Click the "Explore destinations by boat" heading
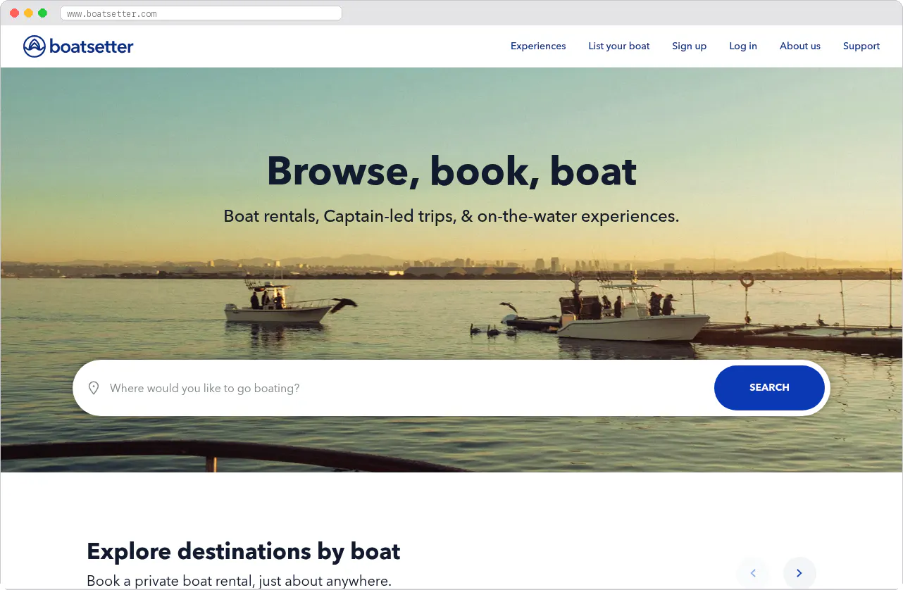Viewport: 903px width, 590px height. click(243, 551)
